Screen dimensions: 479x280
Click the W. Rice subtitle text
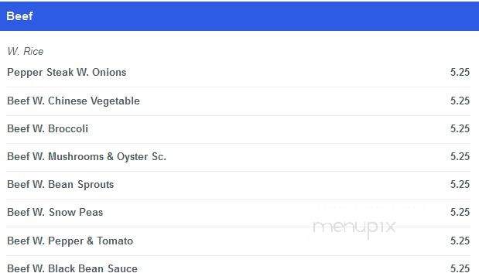click(26, 51)
